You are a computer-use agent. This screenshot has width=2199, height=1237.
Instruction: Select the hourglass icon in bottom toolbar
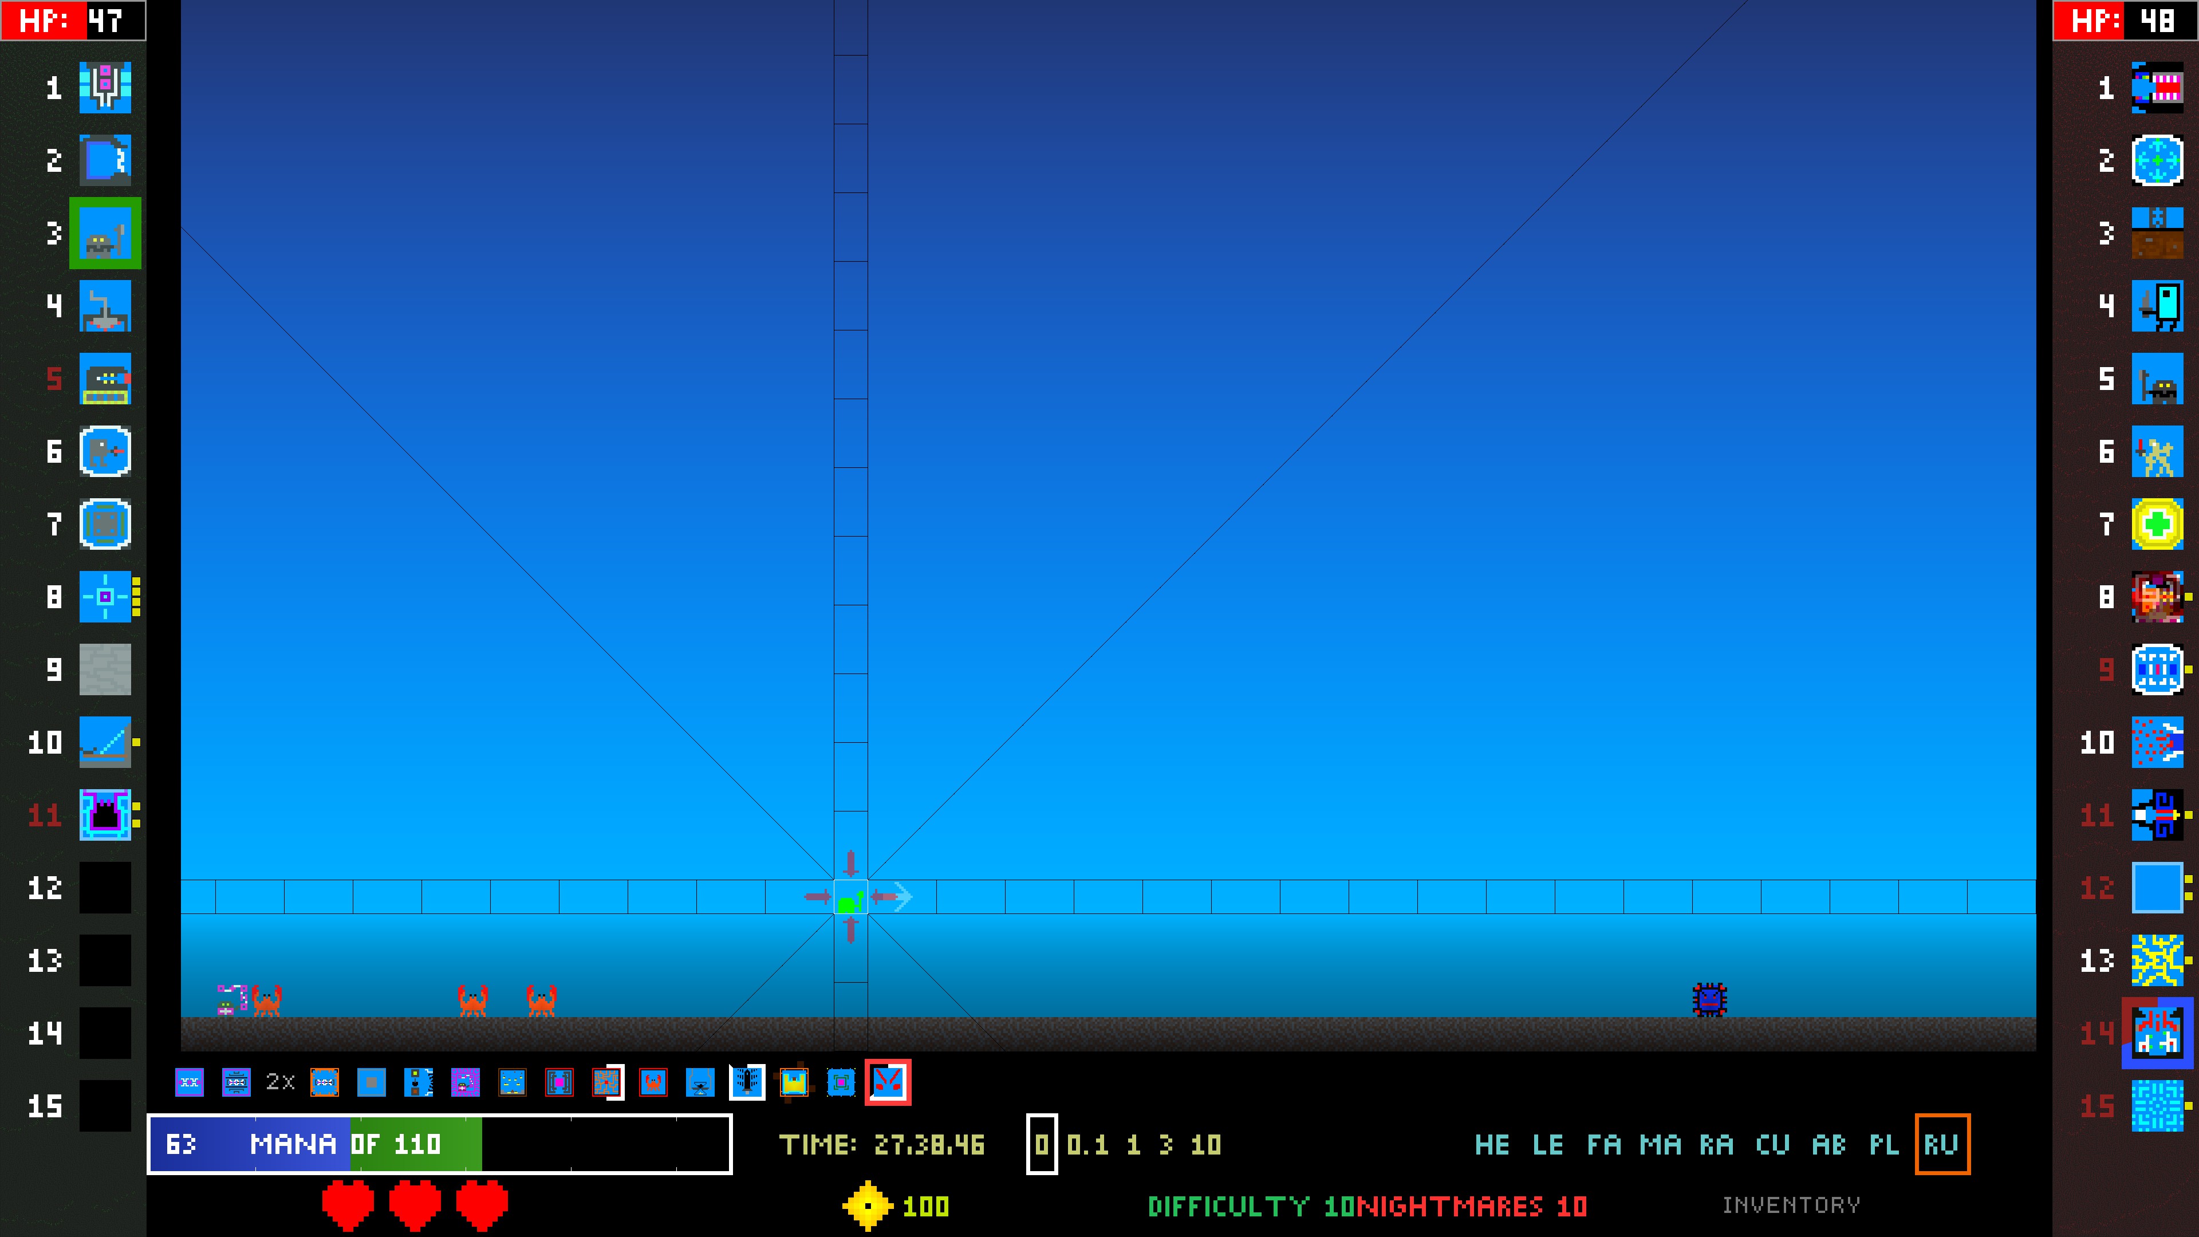(700, 1082)
